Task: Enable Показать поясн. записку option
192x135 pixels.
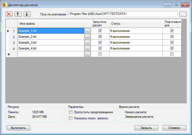Action: pyautogui.click(x=70, y=118)
